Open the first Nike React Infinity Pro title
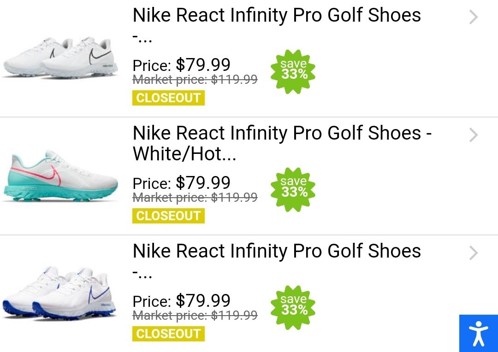Image resolution: width=498 pixels, height=352 pixels. (277, 16)
